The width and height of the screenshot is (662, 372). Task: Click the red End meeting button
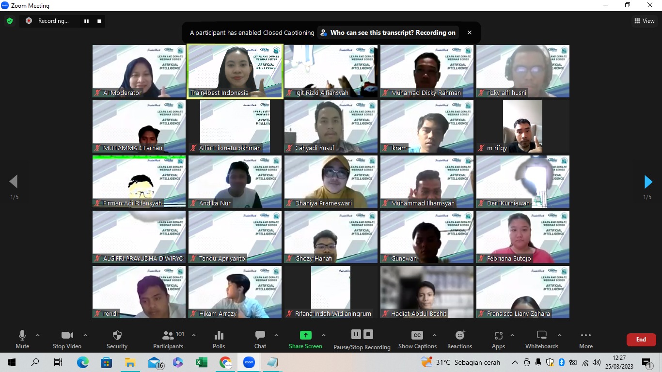[x=641, y=340]
